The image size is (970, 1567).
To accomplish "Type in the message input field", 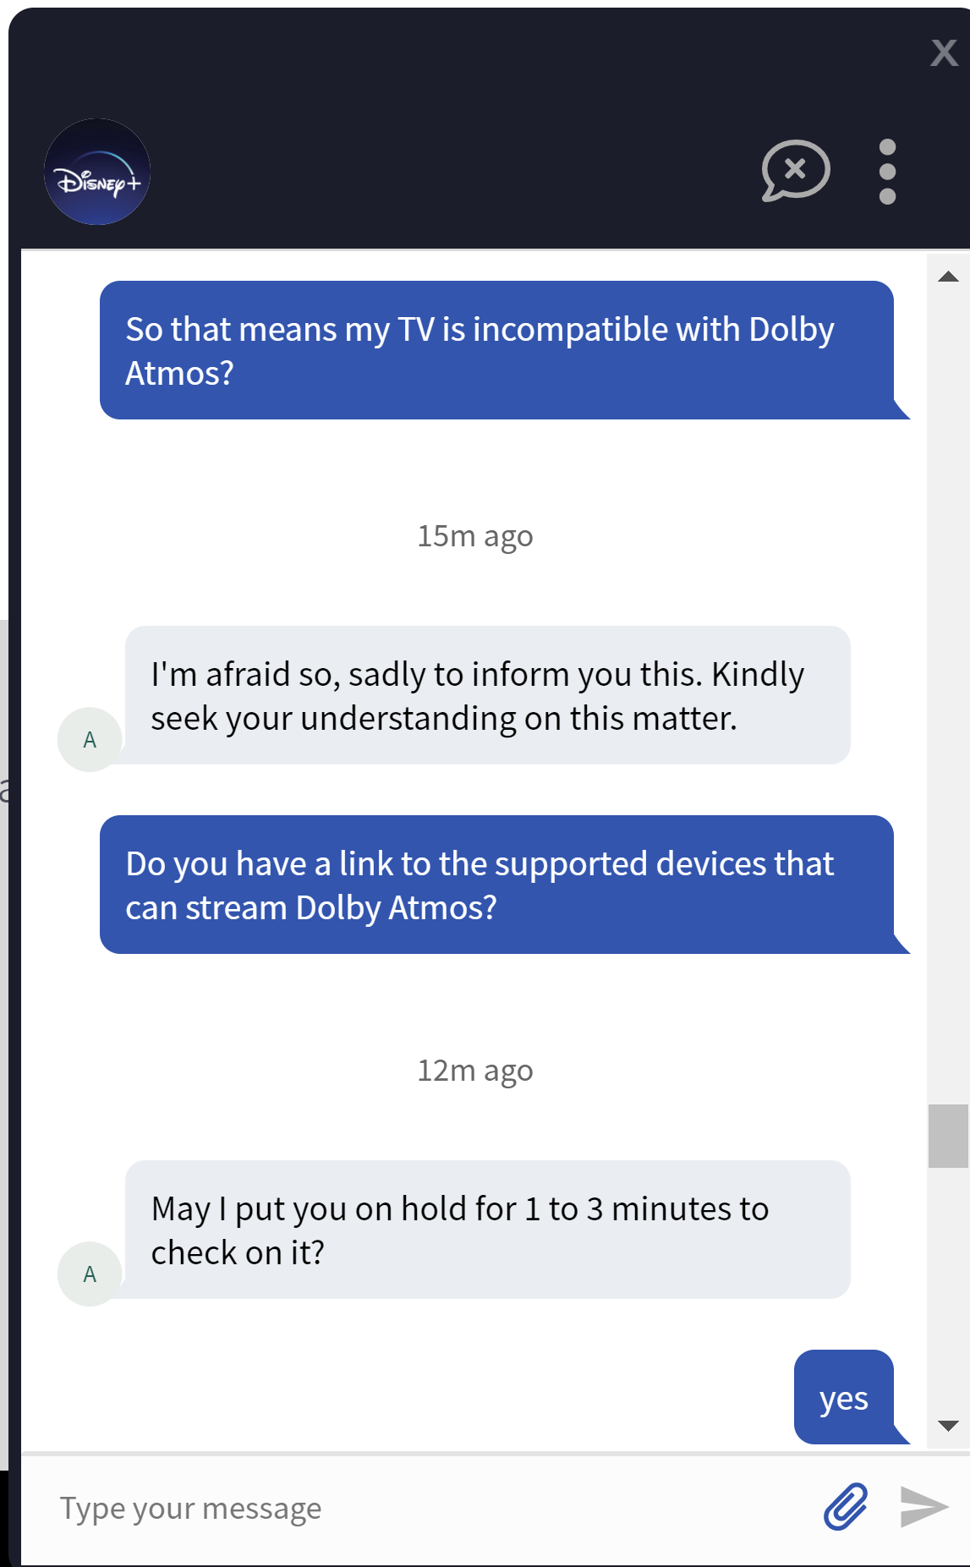I will (423, 1508).
